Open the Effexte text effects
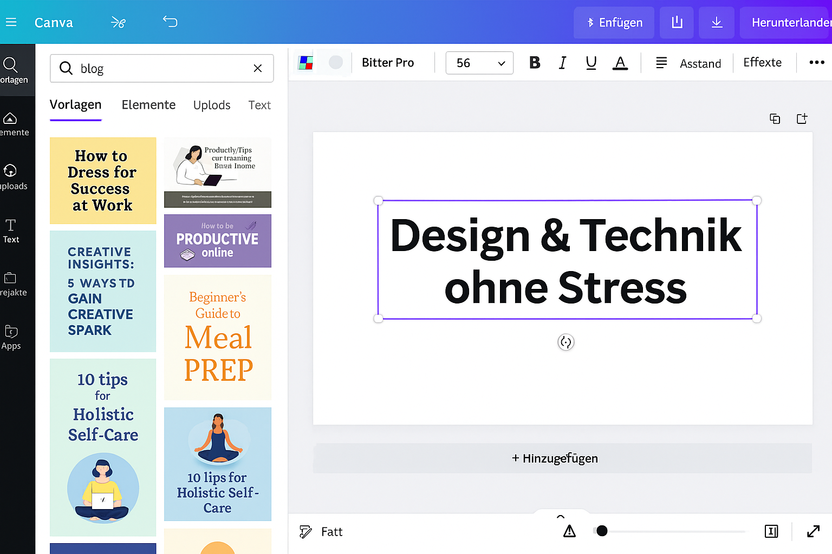The width and height of the screenshot is (832, 554). (762, 62)
